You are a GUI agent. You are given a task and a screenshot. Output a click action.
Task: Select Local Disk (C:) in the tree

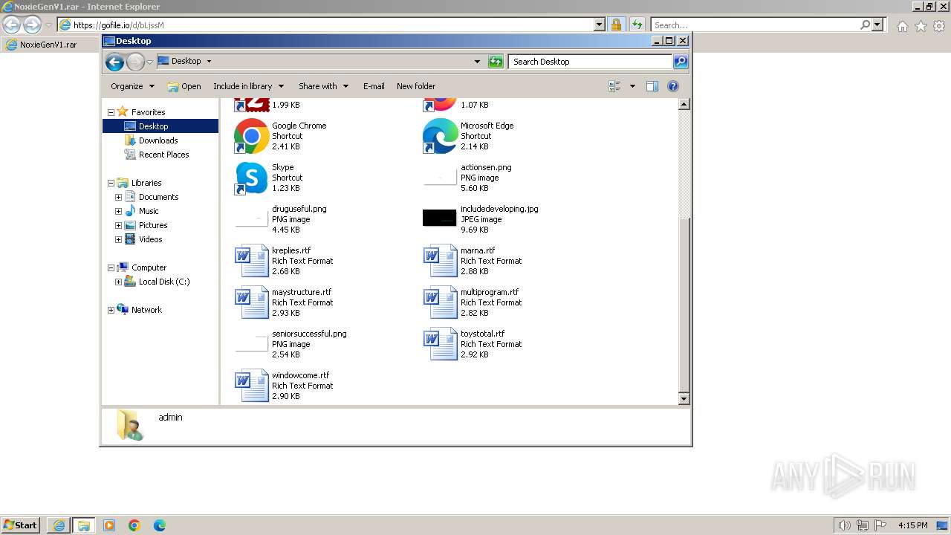click(x=163, y=282)
